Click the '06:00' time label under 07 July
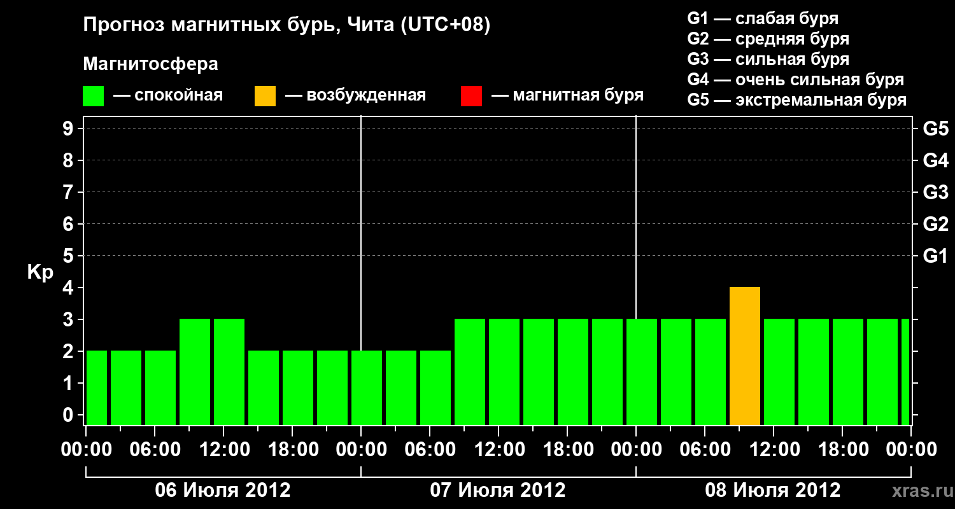The height and width of the screenshot is (509, 955). point(430,450)
